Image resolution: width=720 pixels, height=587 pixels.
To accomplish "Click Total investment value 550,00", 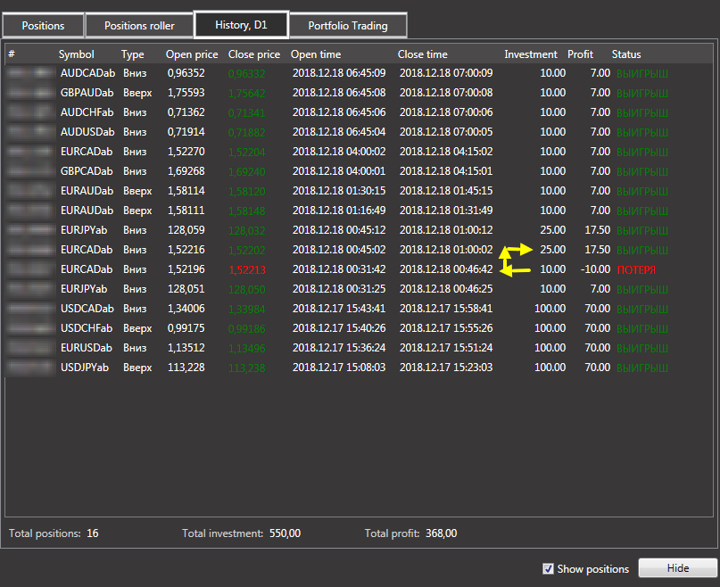I will 286,533.
